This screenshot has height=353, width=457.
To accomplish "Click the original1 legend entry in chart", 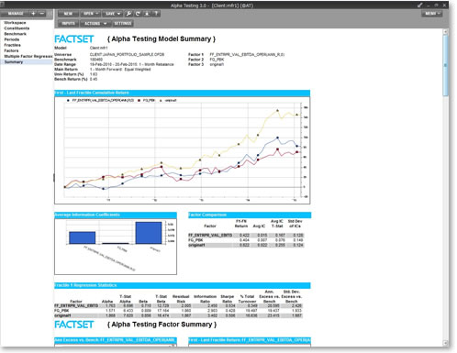I will pos(168,100).
